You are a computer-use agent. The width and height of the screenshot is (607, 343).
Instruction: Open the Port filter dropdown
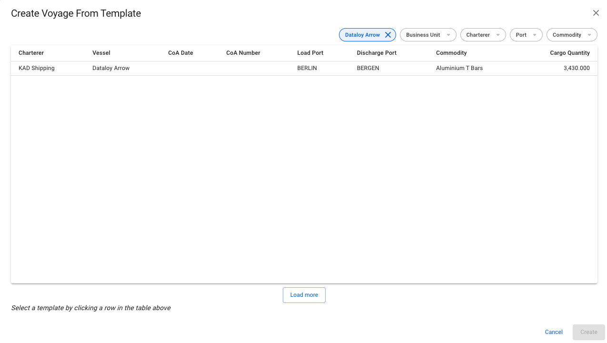coord(526,35)
